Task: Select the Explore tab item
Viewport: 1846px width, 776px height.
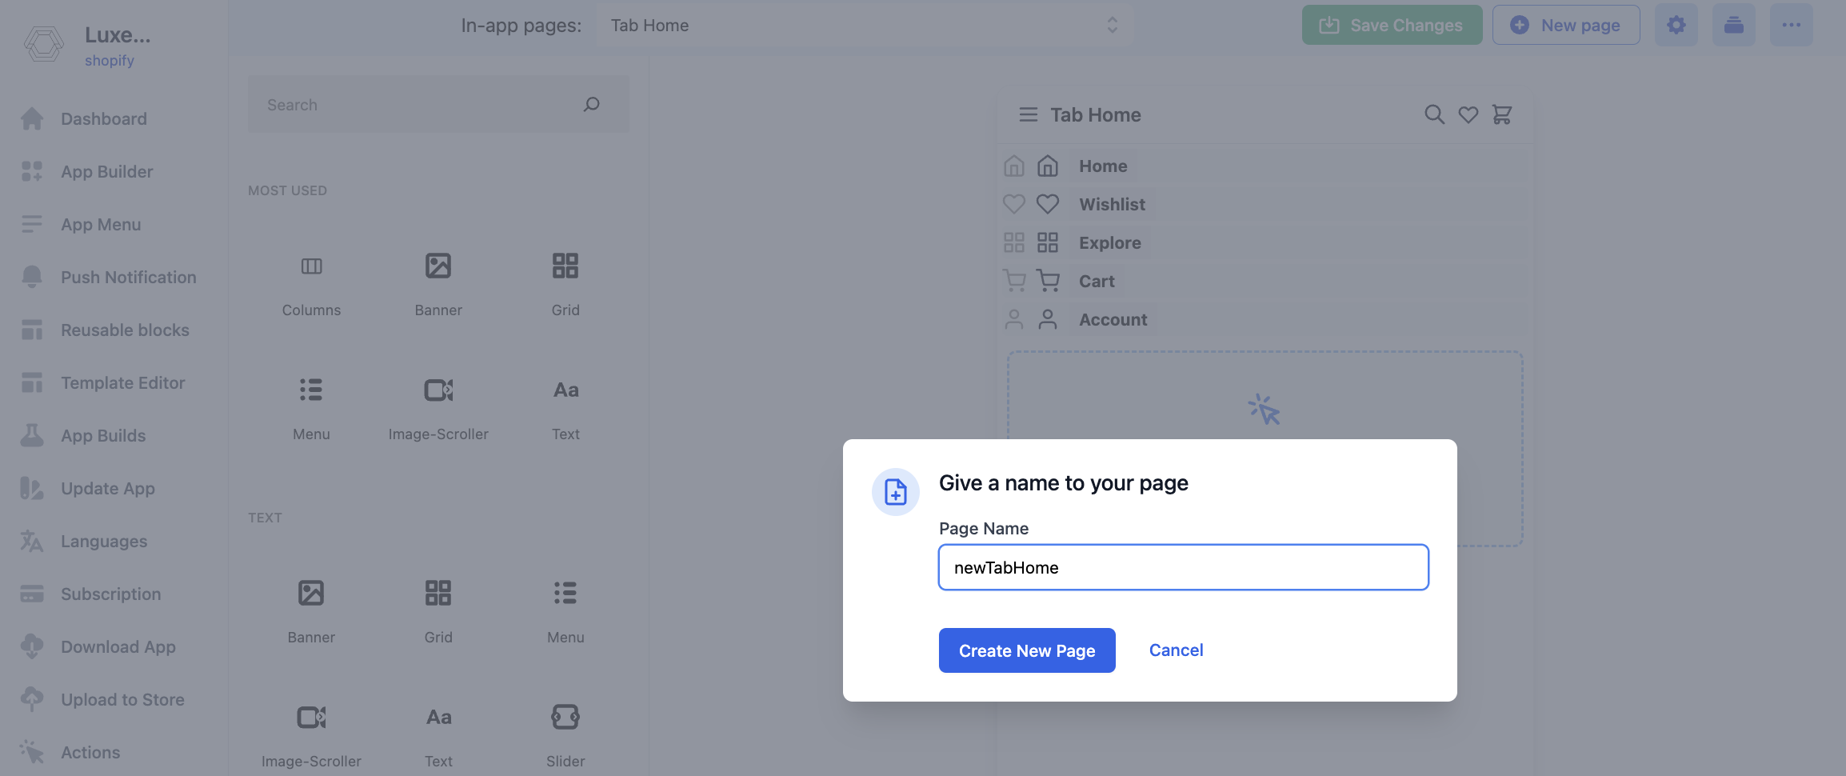Action: [1109, 243]
